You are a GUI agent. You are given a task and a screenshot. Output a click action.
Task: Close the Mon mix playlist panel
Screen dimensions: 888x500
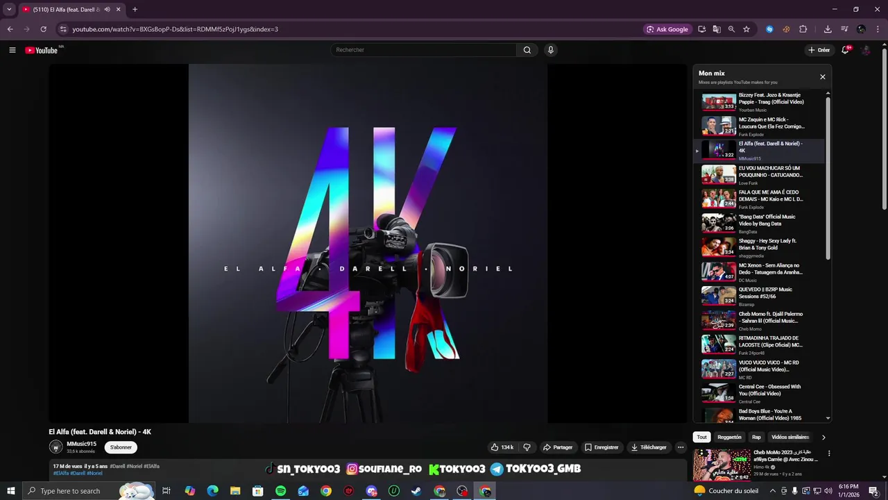tap(823, 77)
